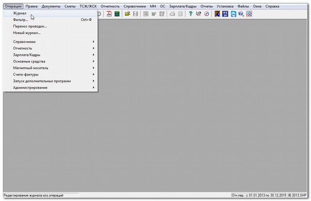The height and width of the screenshot is (201, 311).
Task: Click the red-blue pattern icon at toolbar end
Action: point(249,14)
